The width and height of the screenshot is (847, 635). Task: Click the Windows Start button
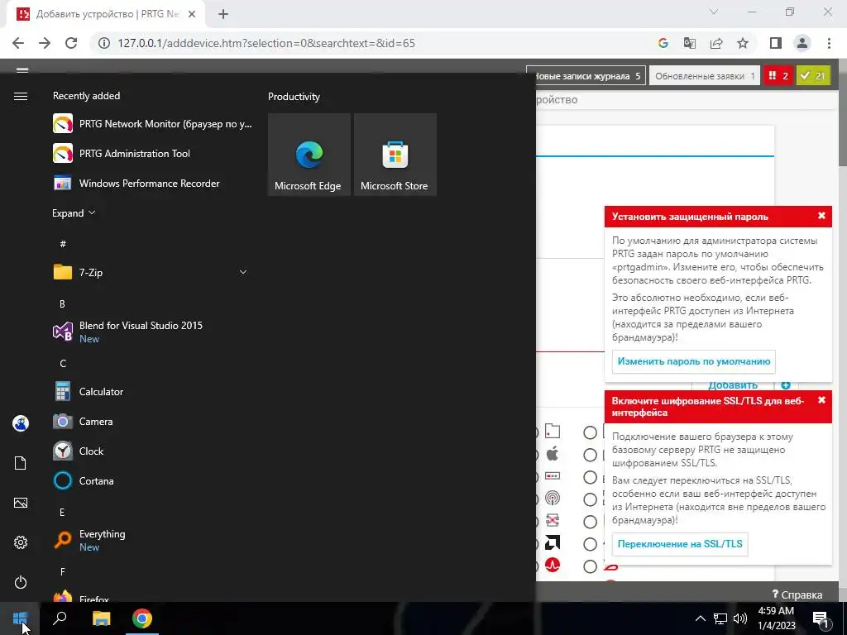click(20, 618)
